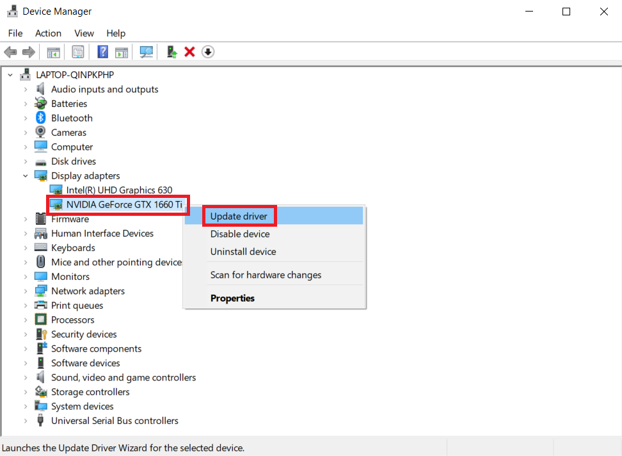The width and height of the screenshot is (622, 456).
Task: Choose Properties in the context menu
Action: 232,298
